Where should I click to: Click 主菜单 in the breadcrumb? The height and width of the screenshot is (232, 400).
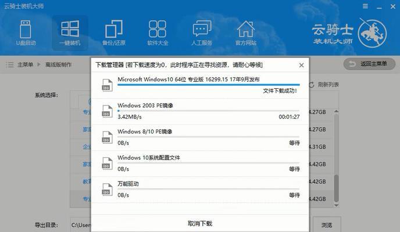[25, 64]
